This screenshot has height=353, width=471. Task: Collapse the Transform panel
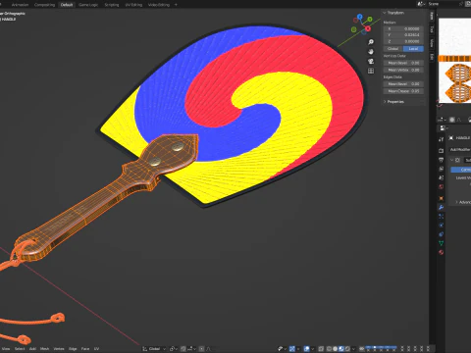click(385, 13)
